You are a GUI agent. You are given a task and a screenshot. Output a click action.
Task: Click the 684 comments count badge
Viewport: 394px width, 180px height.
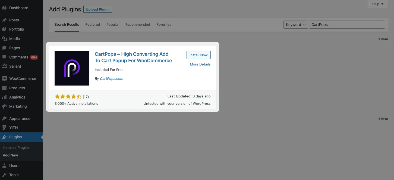(34, 57)
